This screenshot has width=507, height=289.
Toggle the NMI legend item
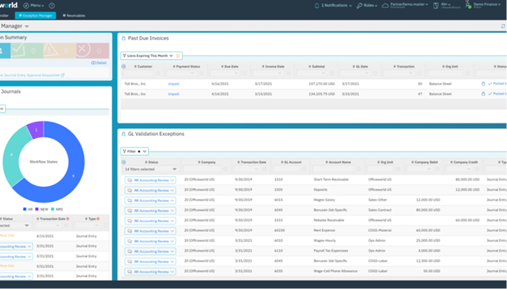[x=57, y=209]
